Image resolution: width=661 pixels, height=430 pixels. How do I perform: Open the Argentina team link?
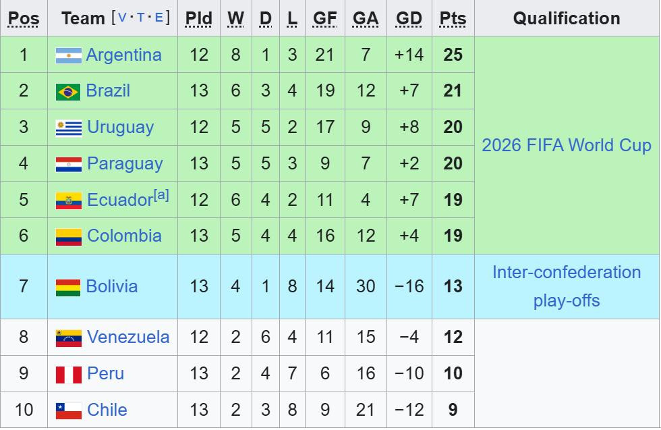(x=123, y=55)
